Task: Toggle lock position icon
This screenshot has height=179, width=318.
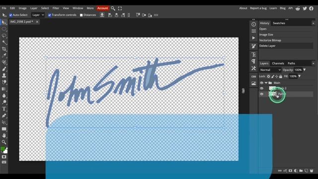Action: [277, 77]
